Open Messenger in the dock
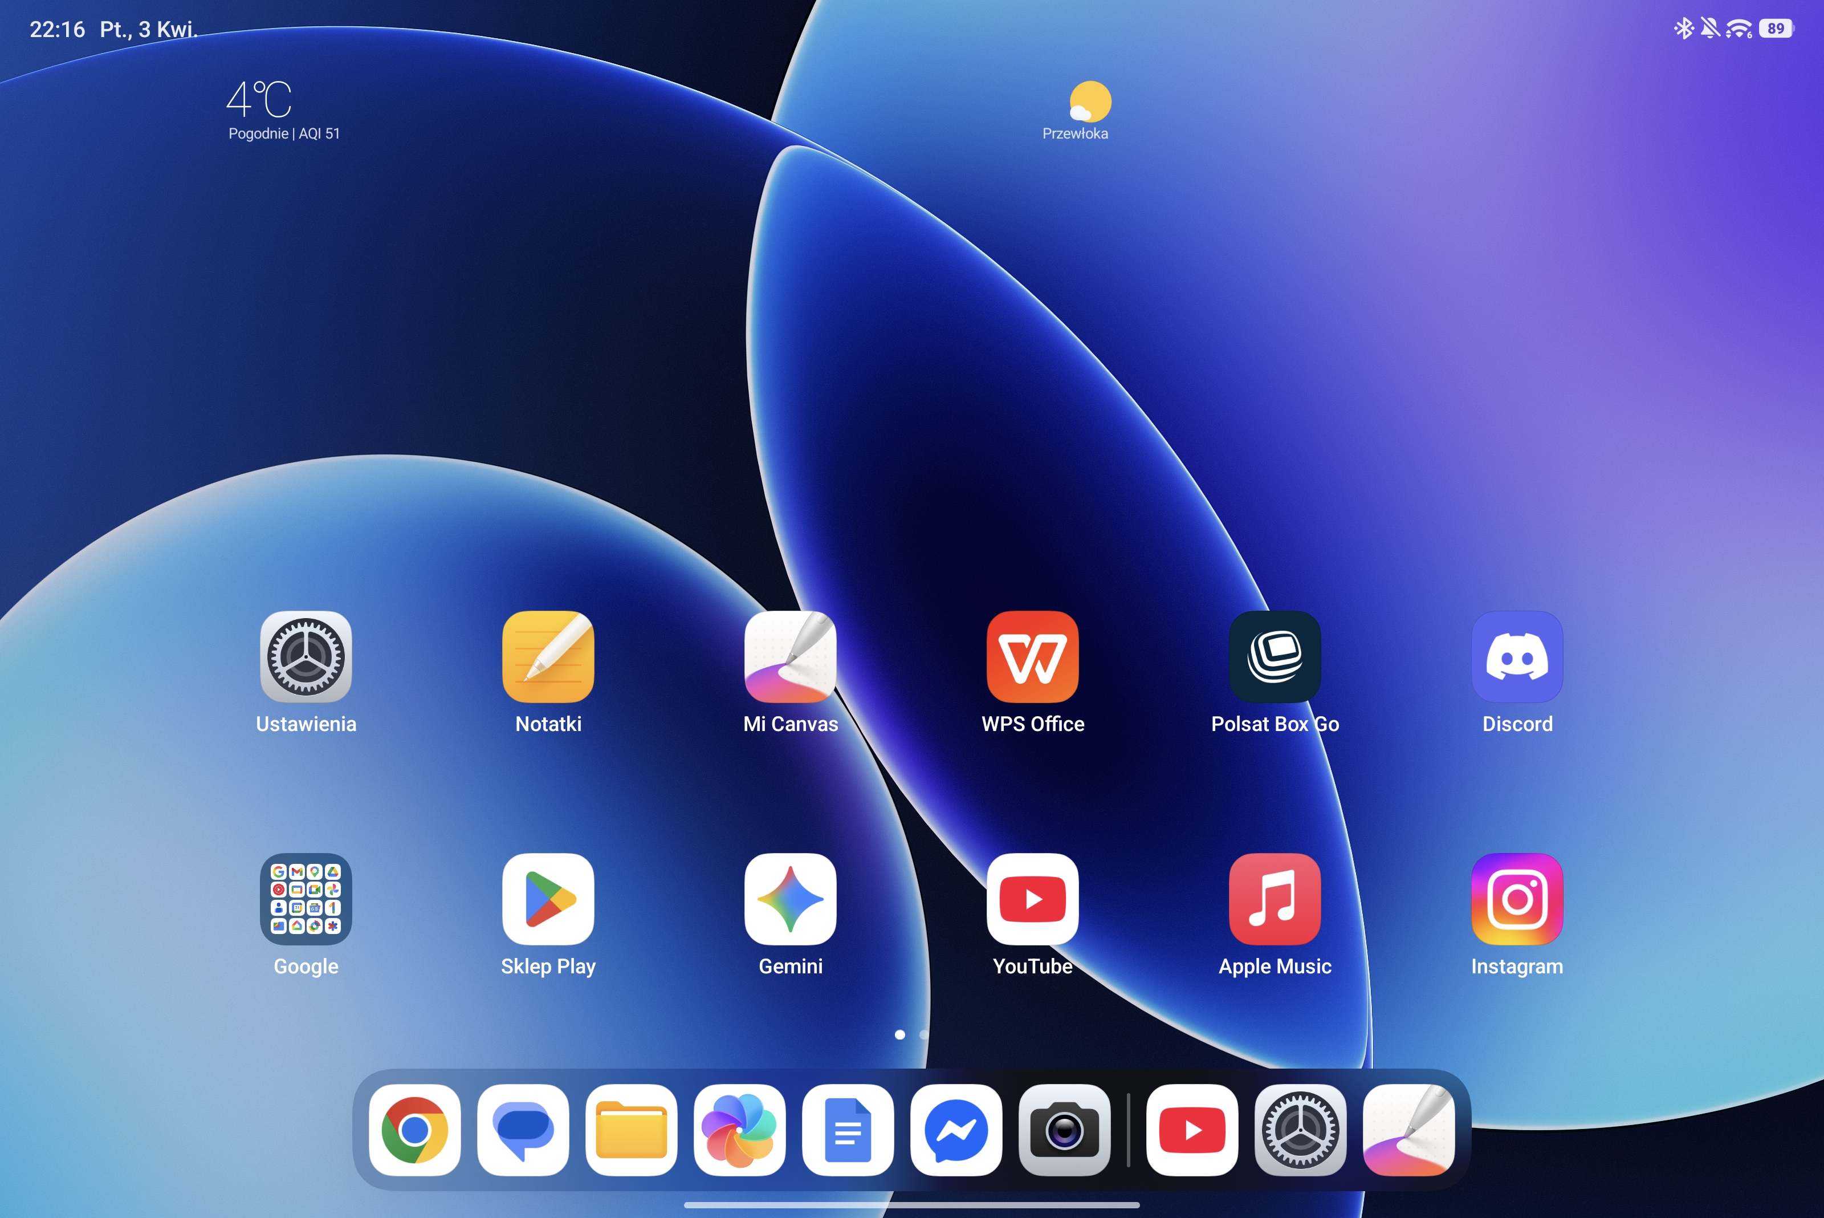The height and width of the screenshot is (1218, 1824). (x=956, y=1130)
